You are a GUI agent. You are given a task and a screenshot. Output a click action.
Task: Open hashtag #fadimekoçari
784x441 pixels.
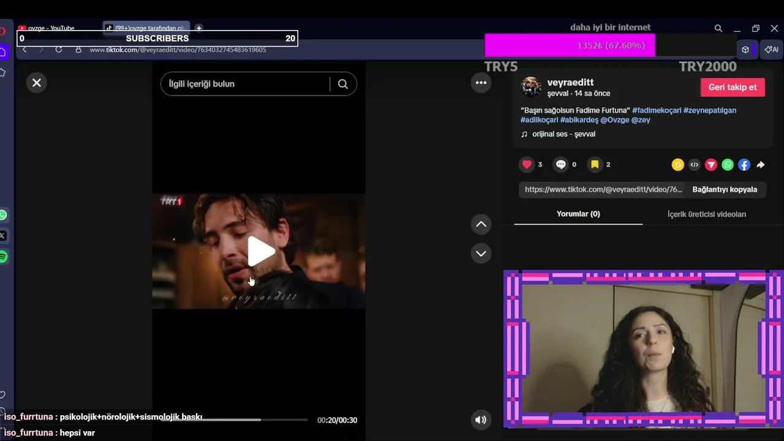[x=657, y=110]
